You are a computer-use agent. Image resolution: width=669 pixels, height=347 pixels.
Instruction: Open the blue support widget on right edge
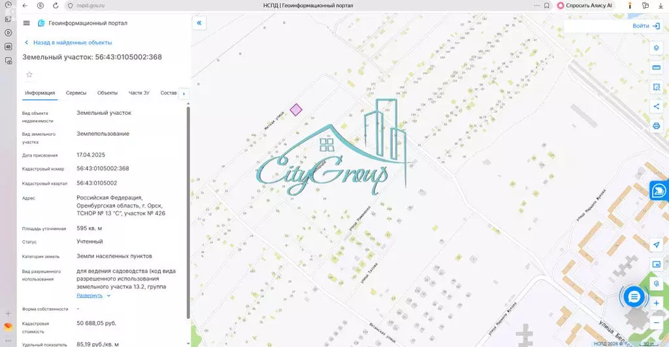point(659,190)
